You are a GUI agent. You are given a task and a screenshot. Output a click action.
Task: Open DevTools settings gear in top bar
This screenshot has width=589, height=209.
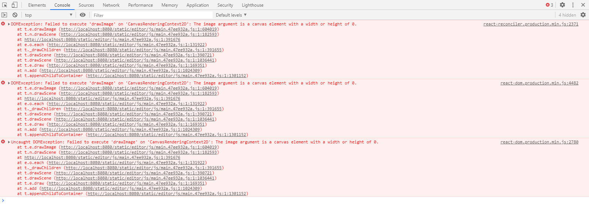click(x=562, y=5)
